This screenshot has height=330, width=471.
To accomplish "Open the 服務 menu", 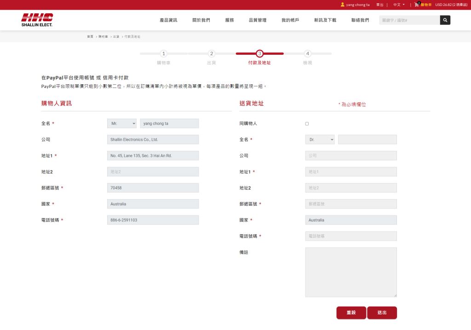I will pyautogui.click(x=230, y=20).
